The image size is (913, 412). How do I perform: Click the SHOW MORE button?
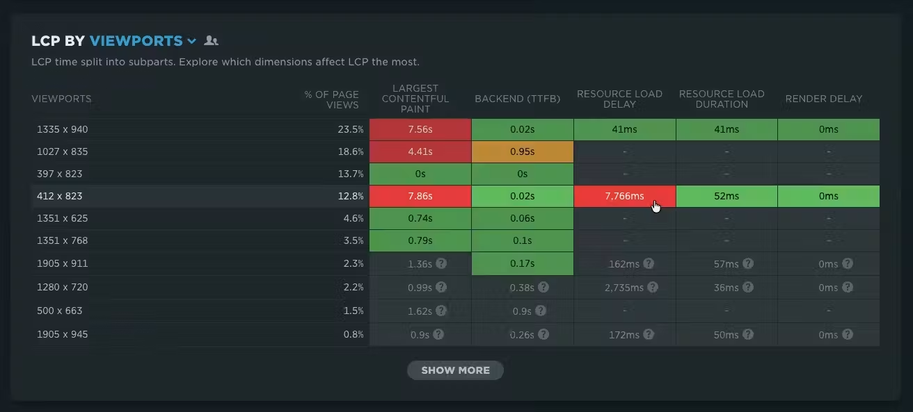[455, 370]
